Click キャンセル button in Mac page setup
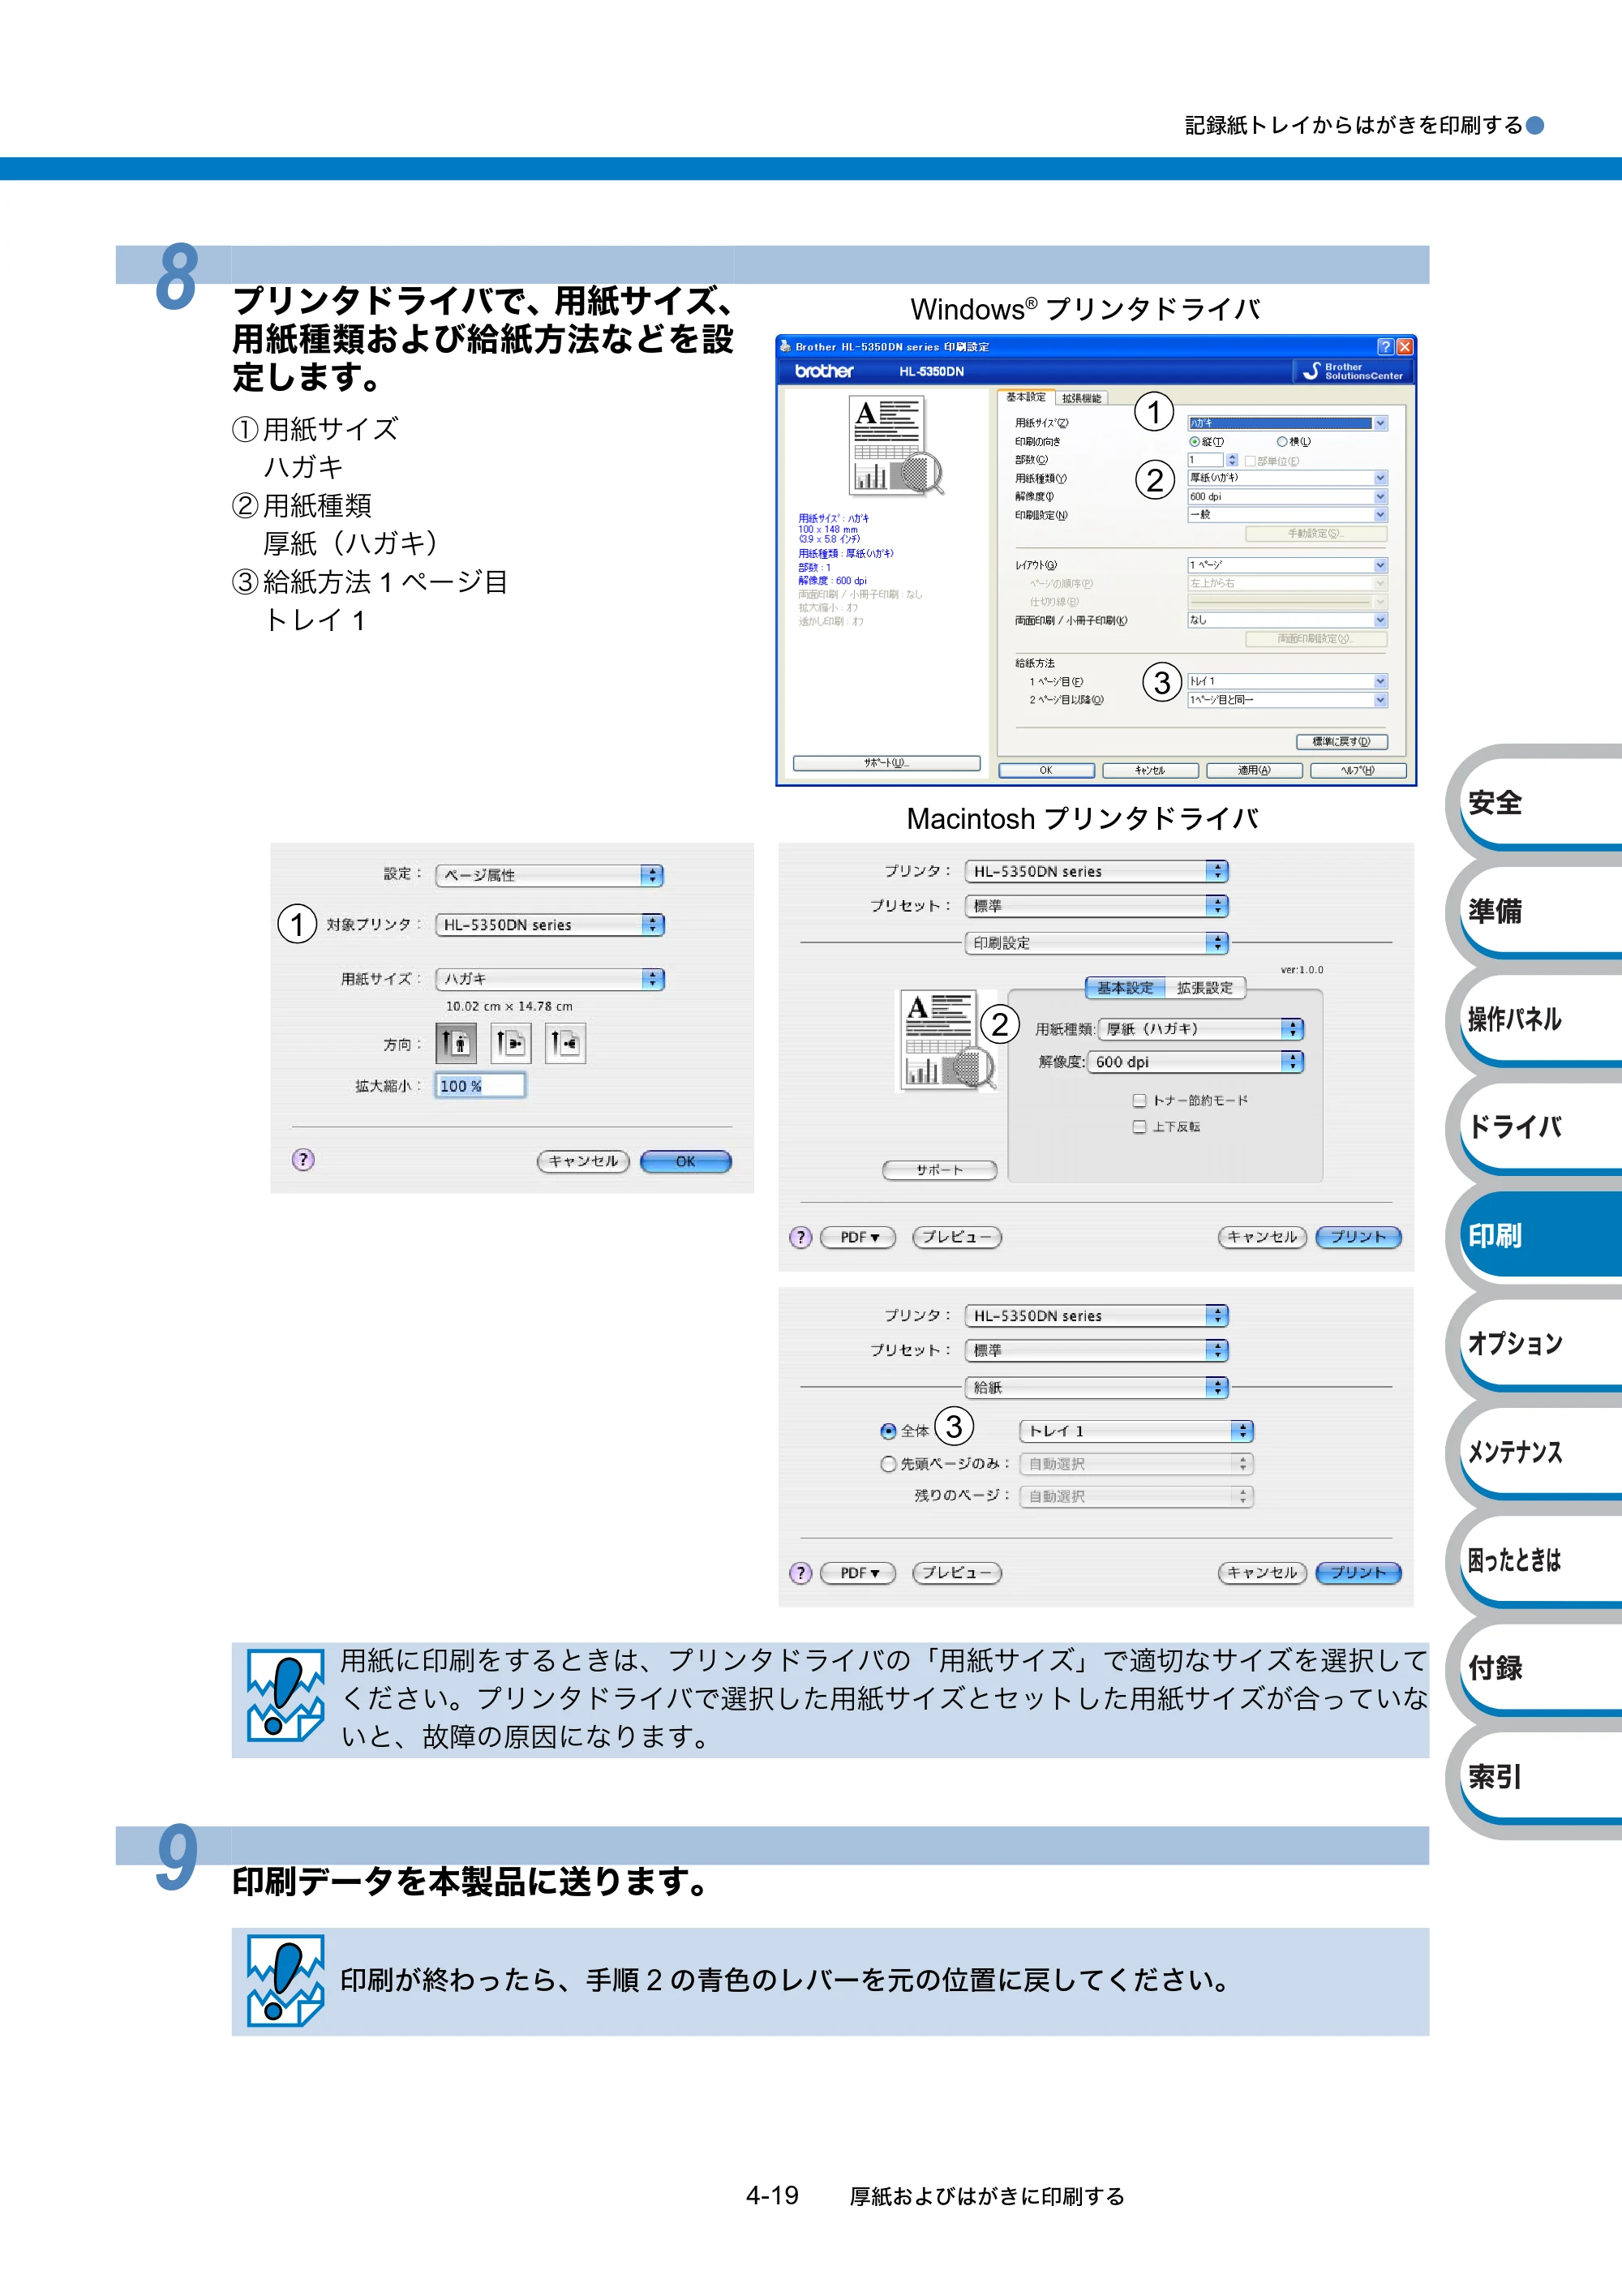The height and width of the screenshot is (2296, 1622). pos(583,1161)
